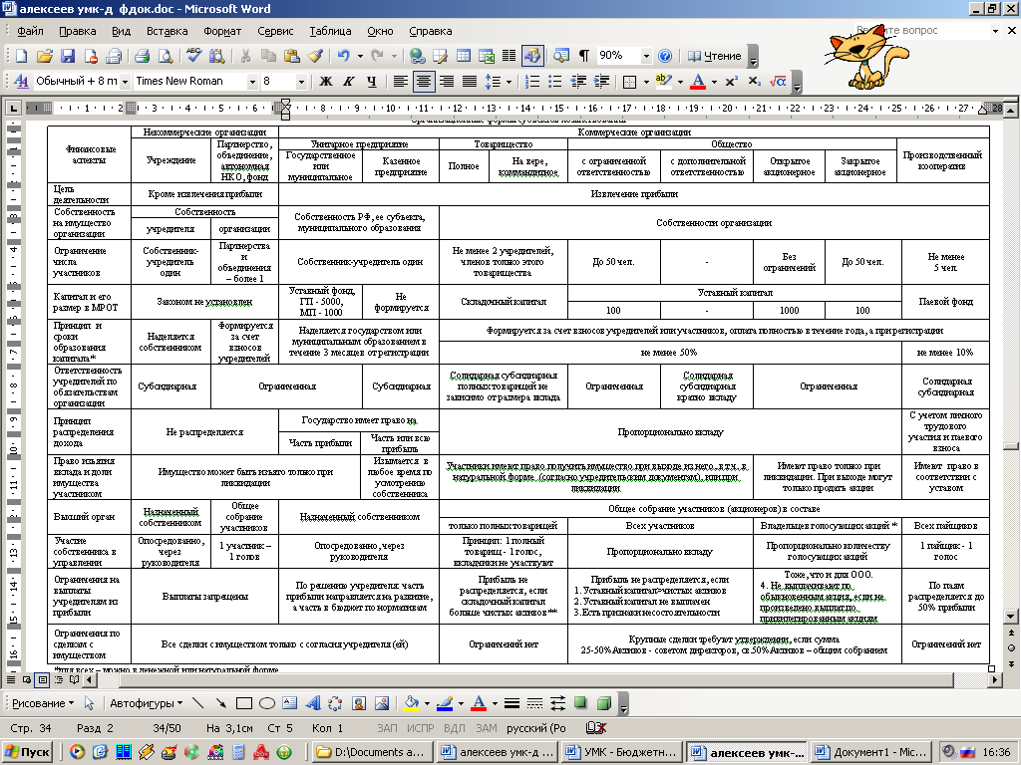
Task: Open the font size dropdown
Action: pos(301,82)
